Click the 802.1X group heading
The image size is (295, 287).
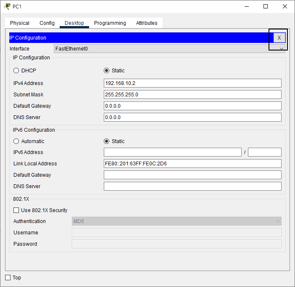(x=21, y=199)
